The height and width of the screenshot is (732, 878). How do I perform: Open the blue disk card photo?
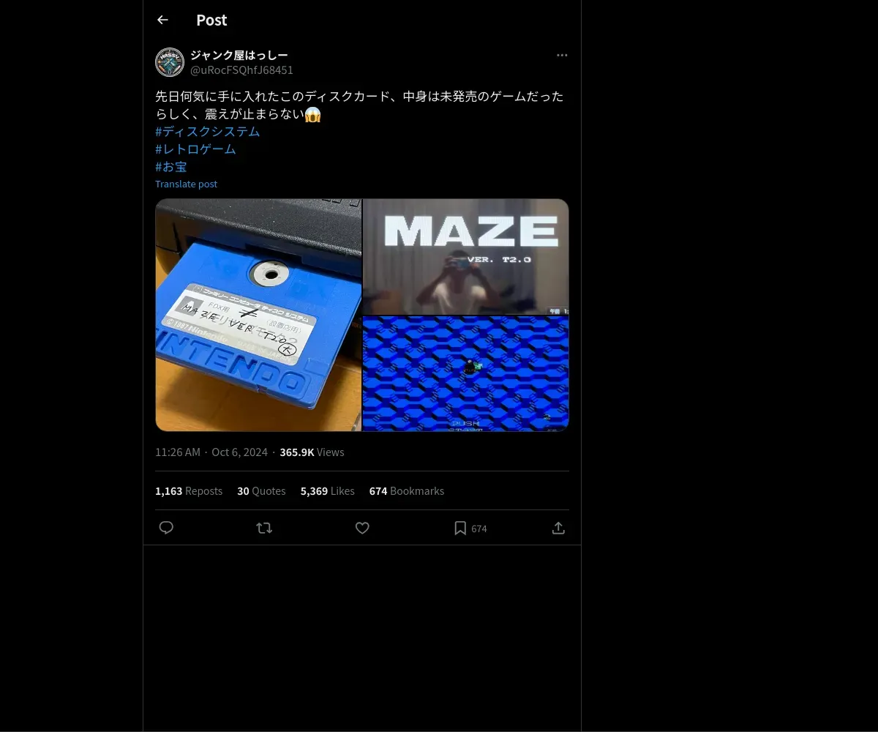click(258, 315)
